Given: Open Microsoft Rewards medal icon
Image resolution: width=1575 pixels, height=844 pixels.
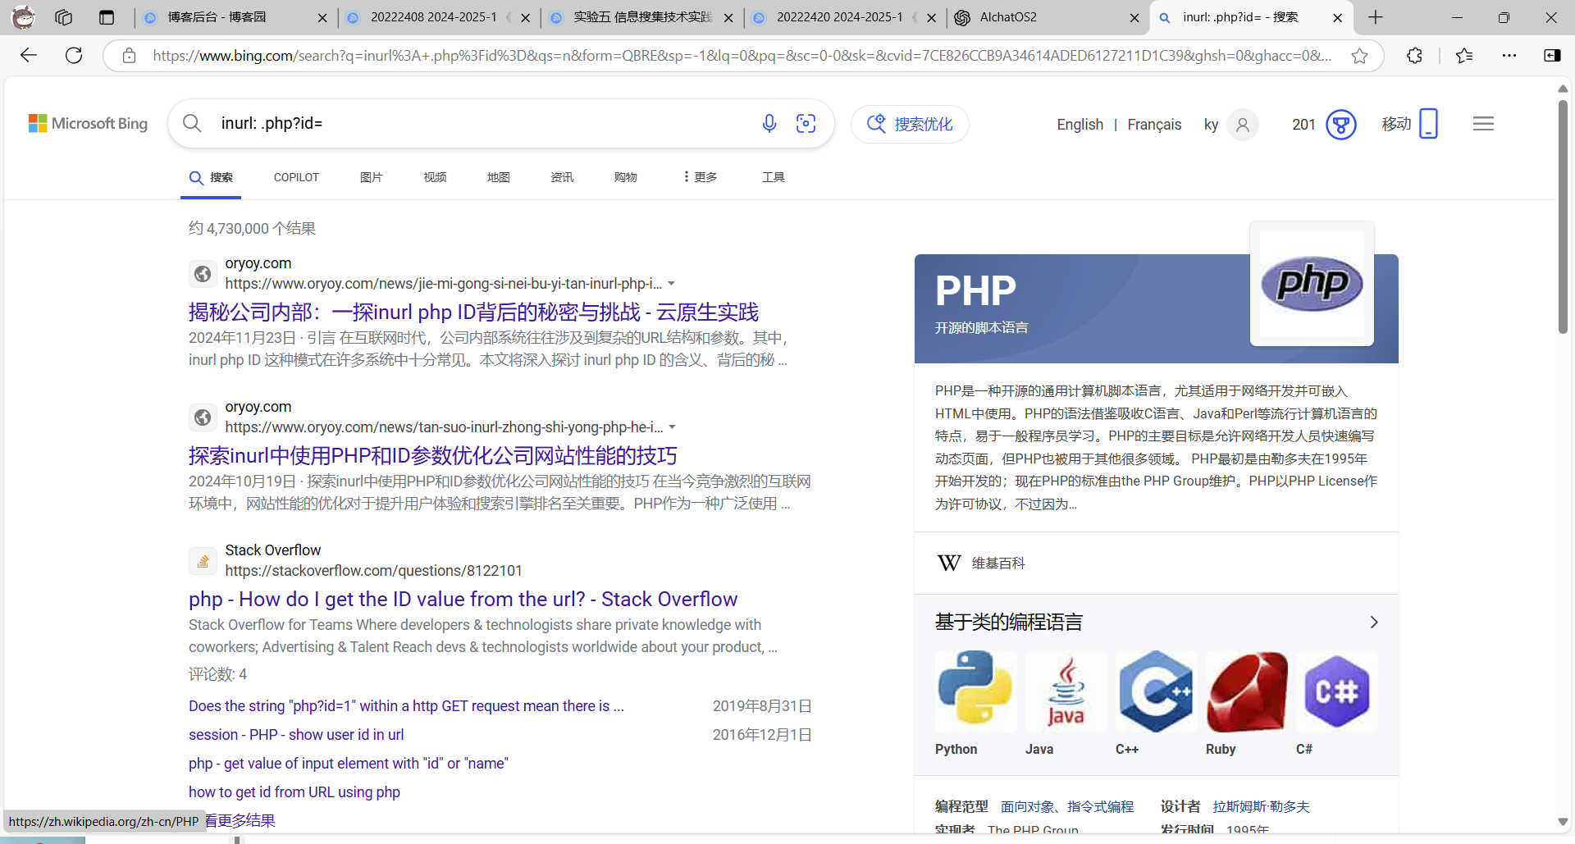Looking at the screenshot, I should click(1341, 125).
